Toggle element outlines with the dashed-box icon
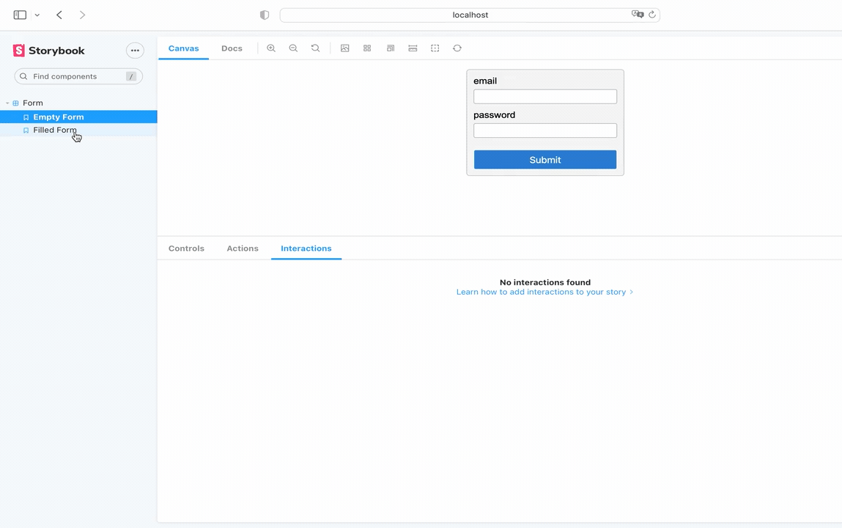Image resolution: width=842 pixels, height=528 pixels. point(435,48)
